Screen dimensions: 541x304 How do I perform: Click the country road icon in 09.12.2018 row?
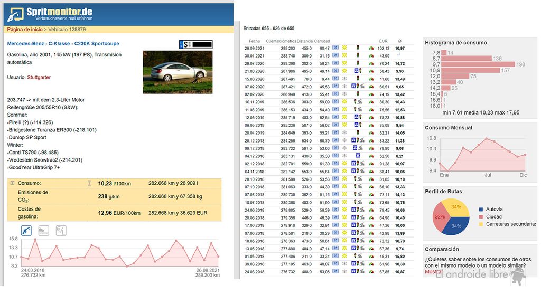tap(359, 148)
